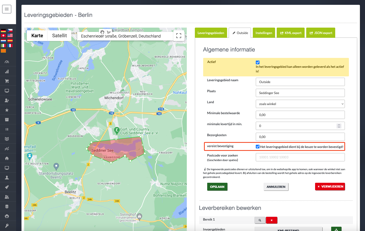Pick the French flag language
The width and height of the screenshot is (365, 231).
(10, 46)
